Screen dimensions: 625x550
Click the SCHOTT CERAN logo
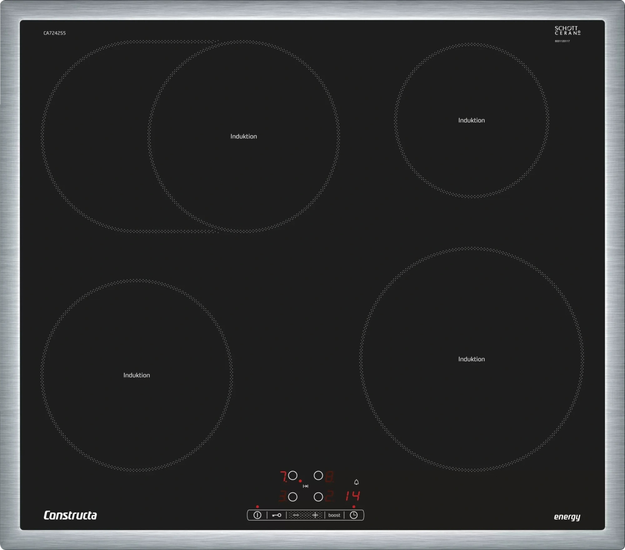(567, 31)
